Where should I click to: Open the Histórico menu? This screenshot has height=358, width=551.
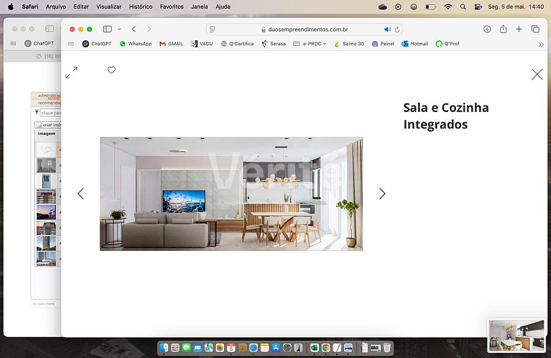[141, 7]
